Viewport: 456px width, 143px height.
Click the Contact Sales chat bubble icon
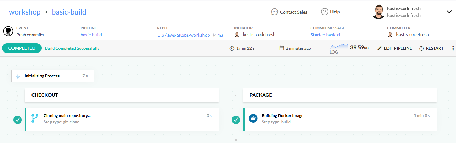point(274,12)
